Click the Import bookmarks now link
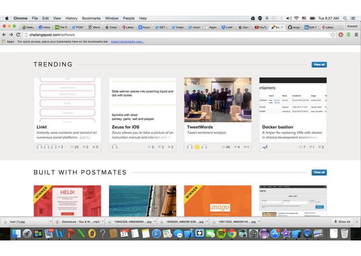The height and width of the screenshot is (256, 361). 128,41
